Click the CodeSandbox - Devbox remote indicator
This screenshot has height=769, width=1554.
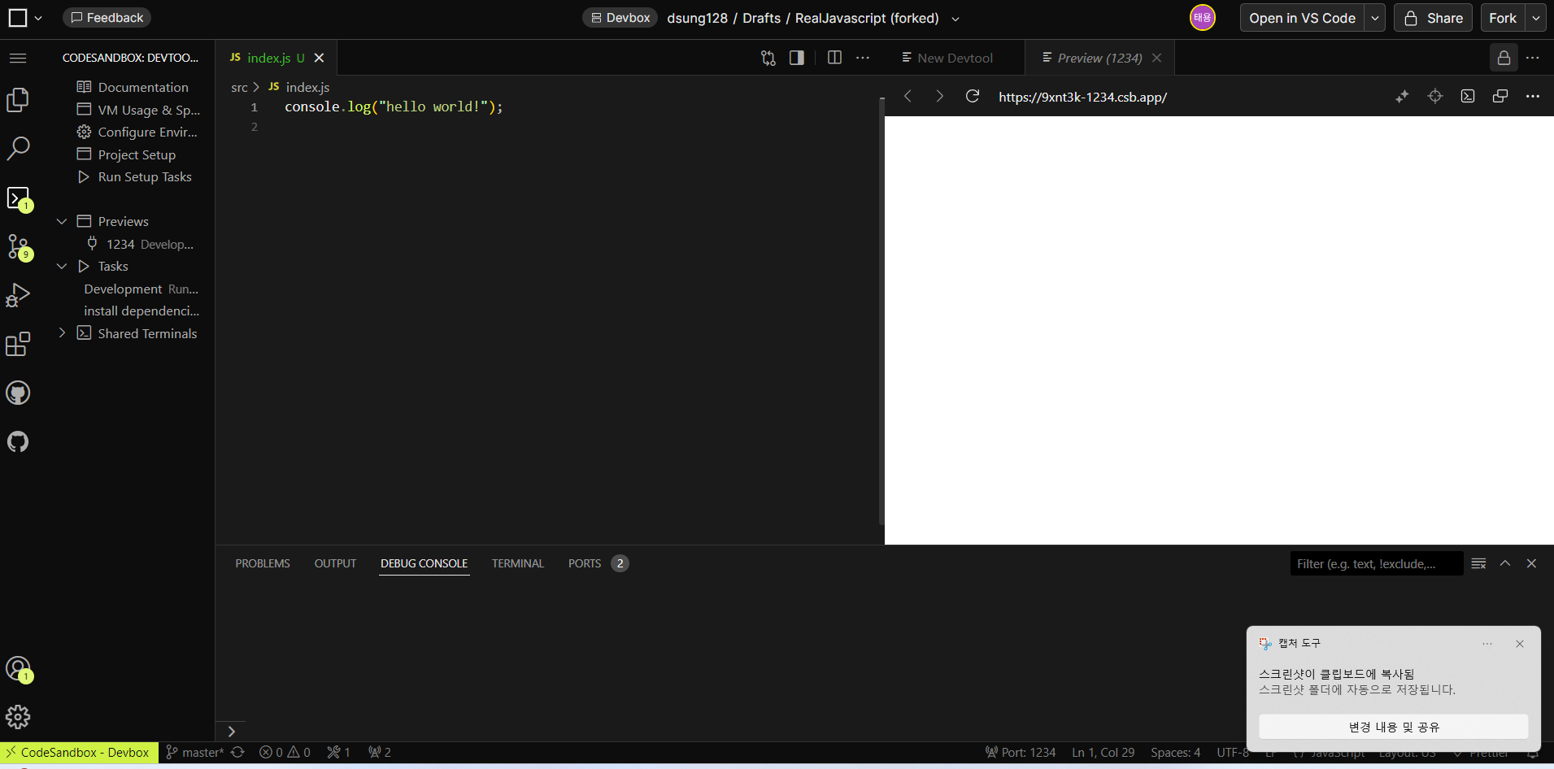point(79,753)
